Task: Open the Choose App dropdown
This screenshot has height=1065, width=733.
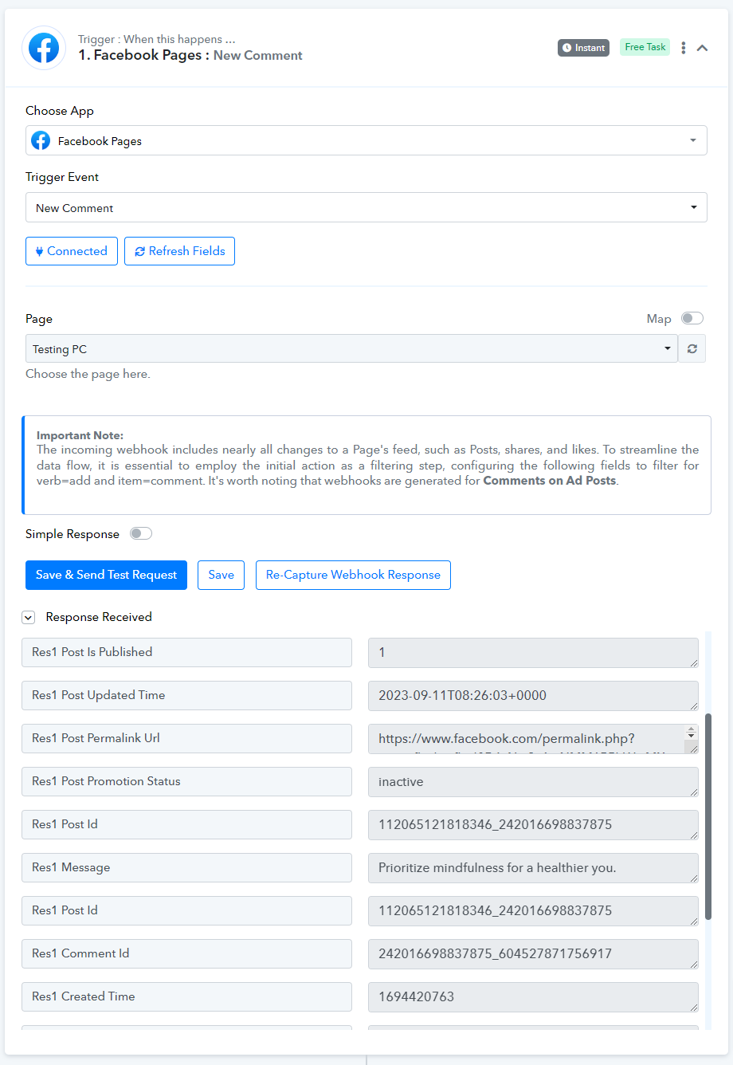Action: point(366,141)
